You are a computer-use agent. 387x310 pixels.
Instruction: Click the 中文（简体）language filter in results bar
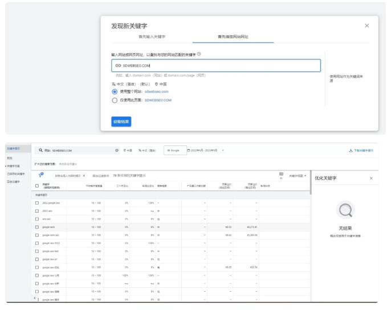[x=147, y=150]
